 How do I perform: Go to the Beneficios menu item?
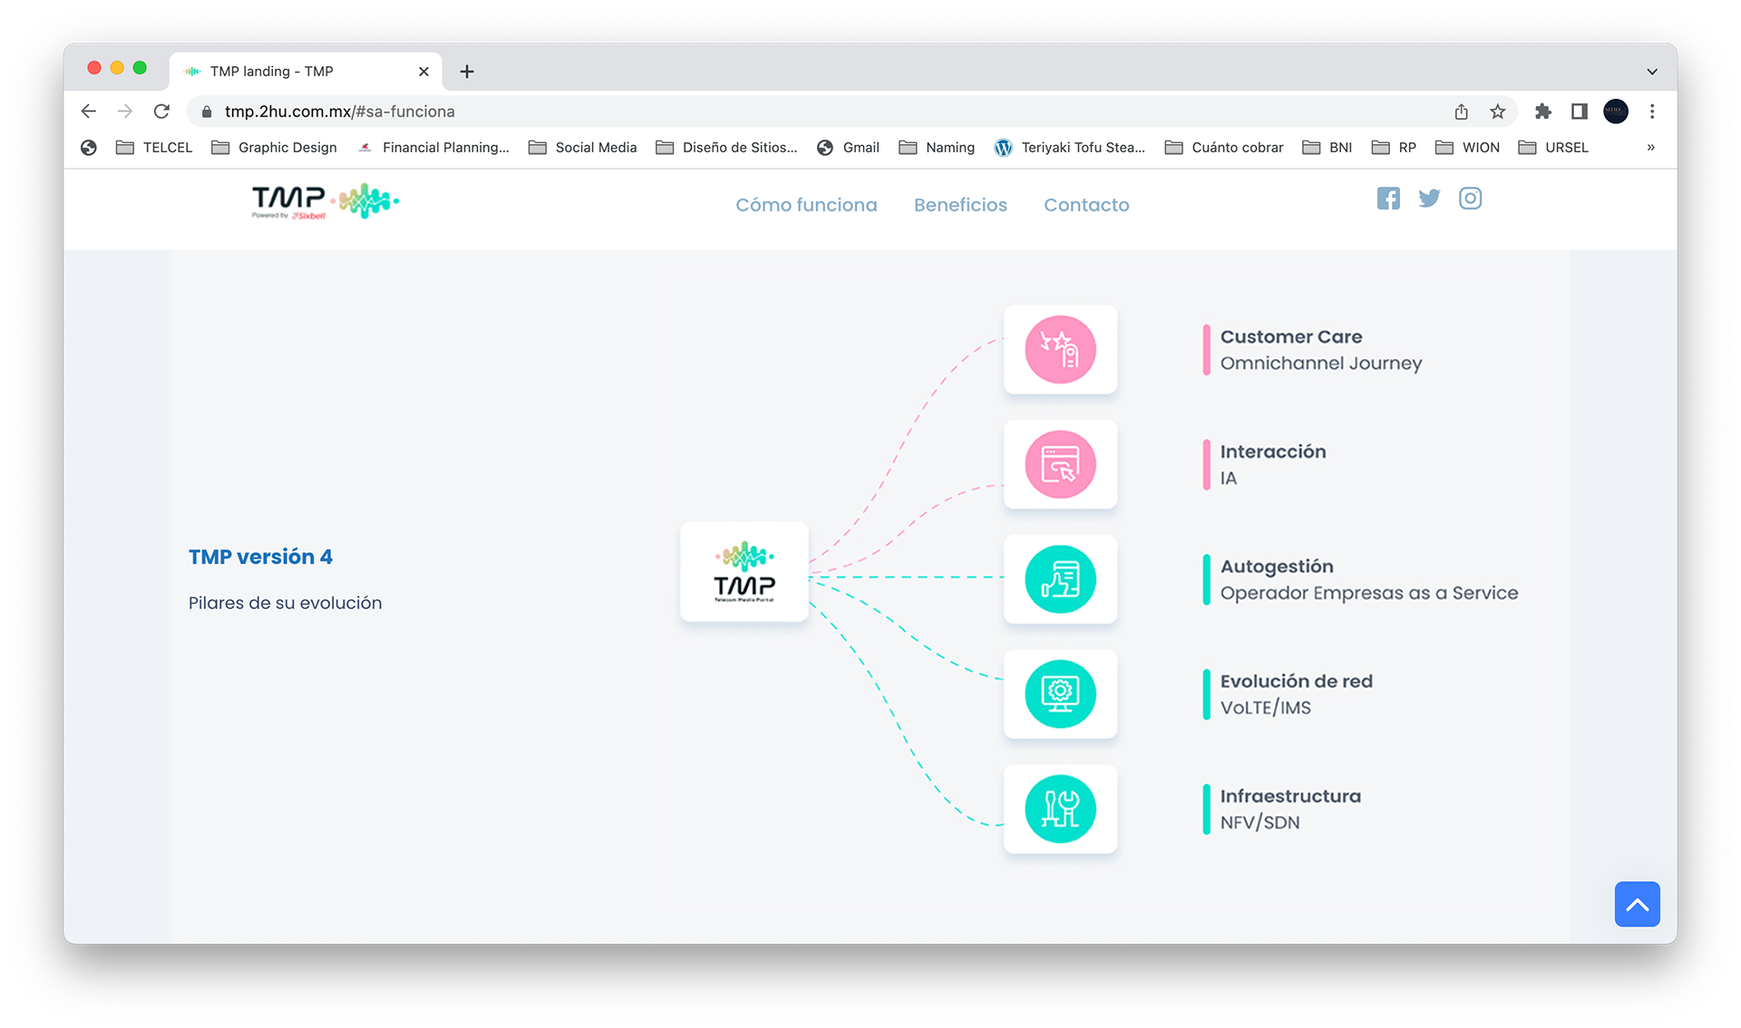coord(960,205)
